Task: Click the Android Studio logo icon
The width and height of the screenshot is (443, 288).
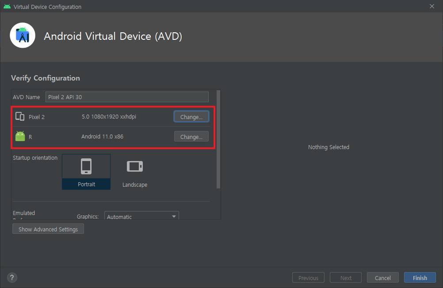Action: pos(23,35)
